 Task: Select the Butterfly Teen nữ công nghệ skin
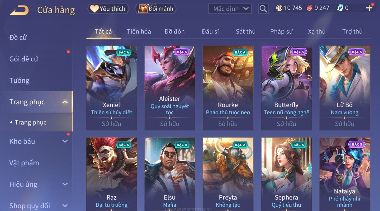[287, 88]
